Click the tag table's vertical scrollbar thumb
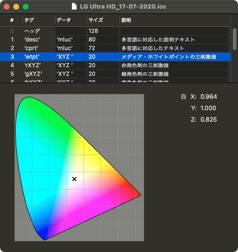The width and height of the screenshot is (238, 252). 235,39
